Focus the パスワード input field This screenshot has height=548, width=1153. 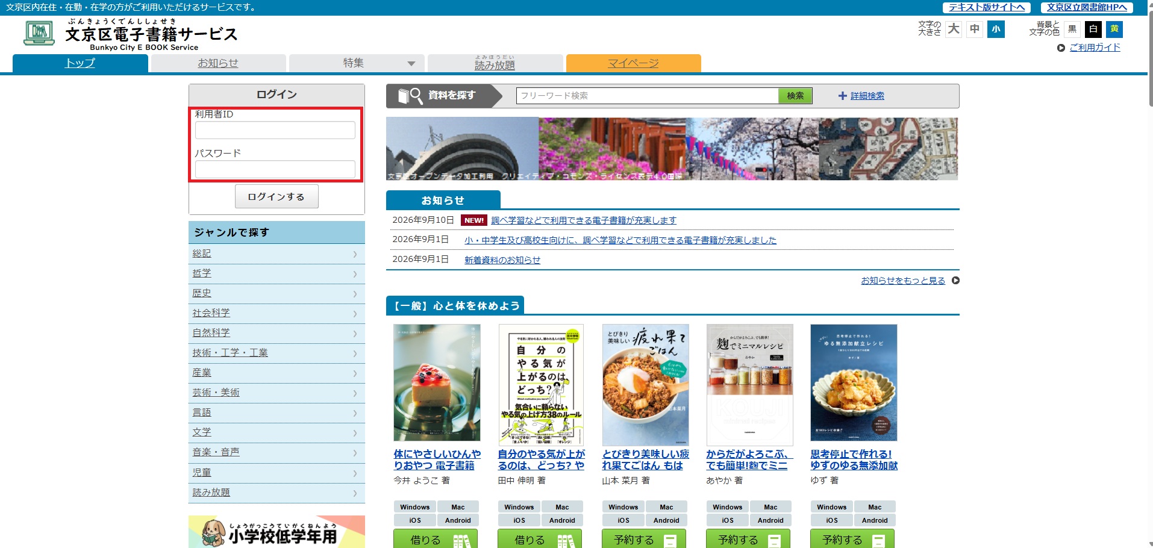click(275, 169)
